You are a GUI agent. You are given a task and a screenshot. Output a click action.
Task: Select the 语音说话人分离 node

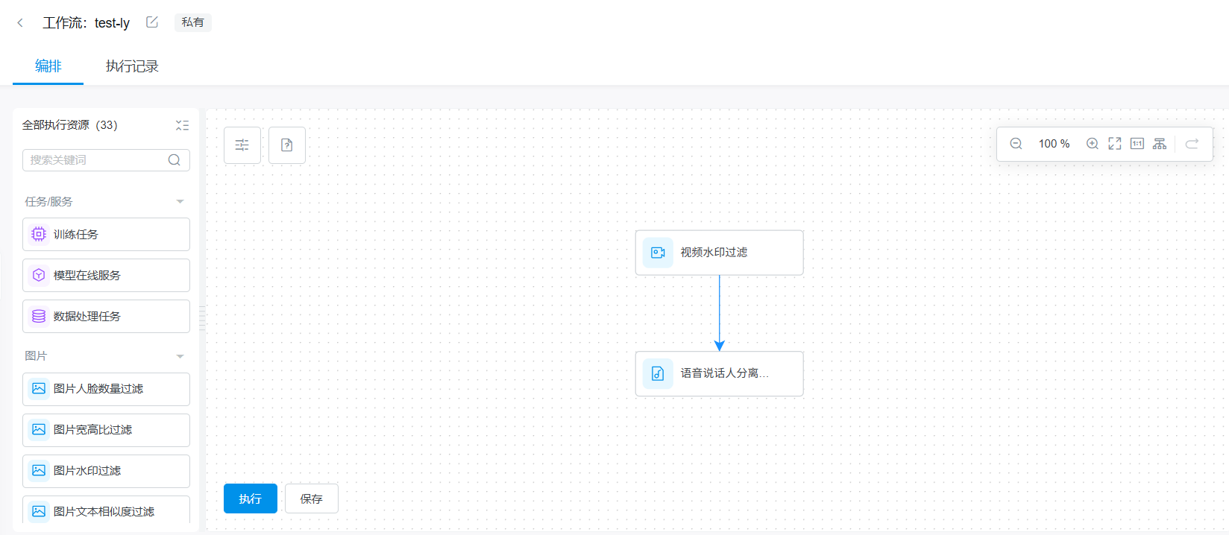tap(719, 373)
